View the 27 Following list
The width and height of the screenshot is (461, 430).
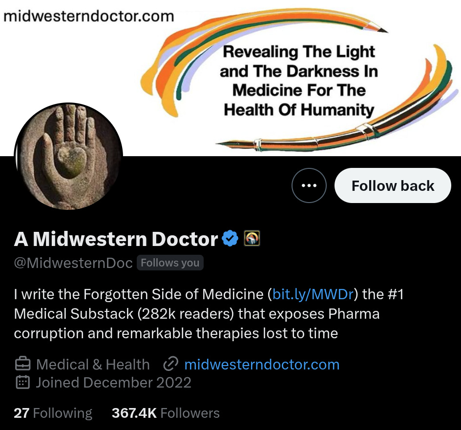(53, 412)
